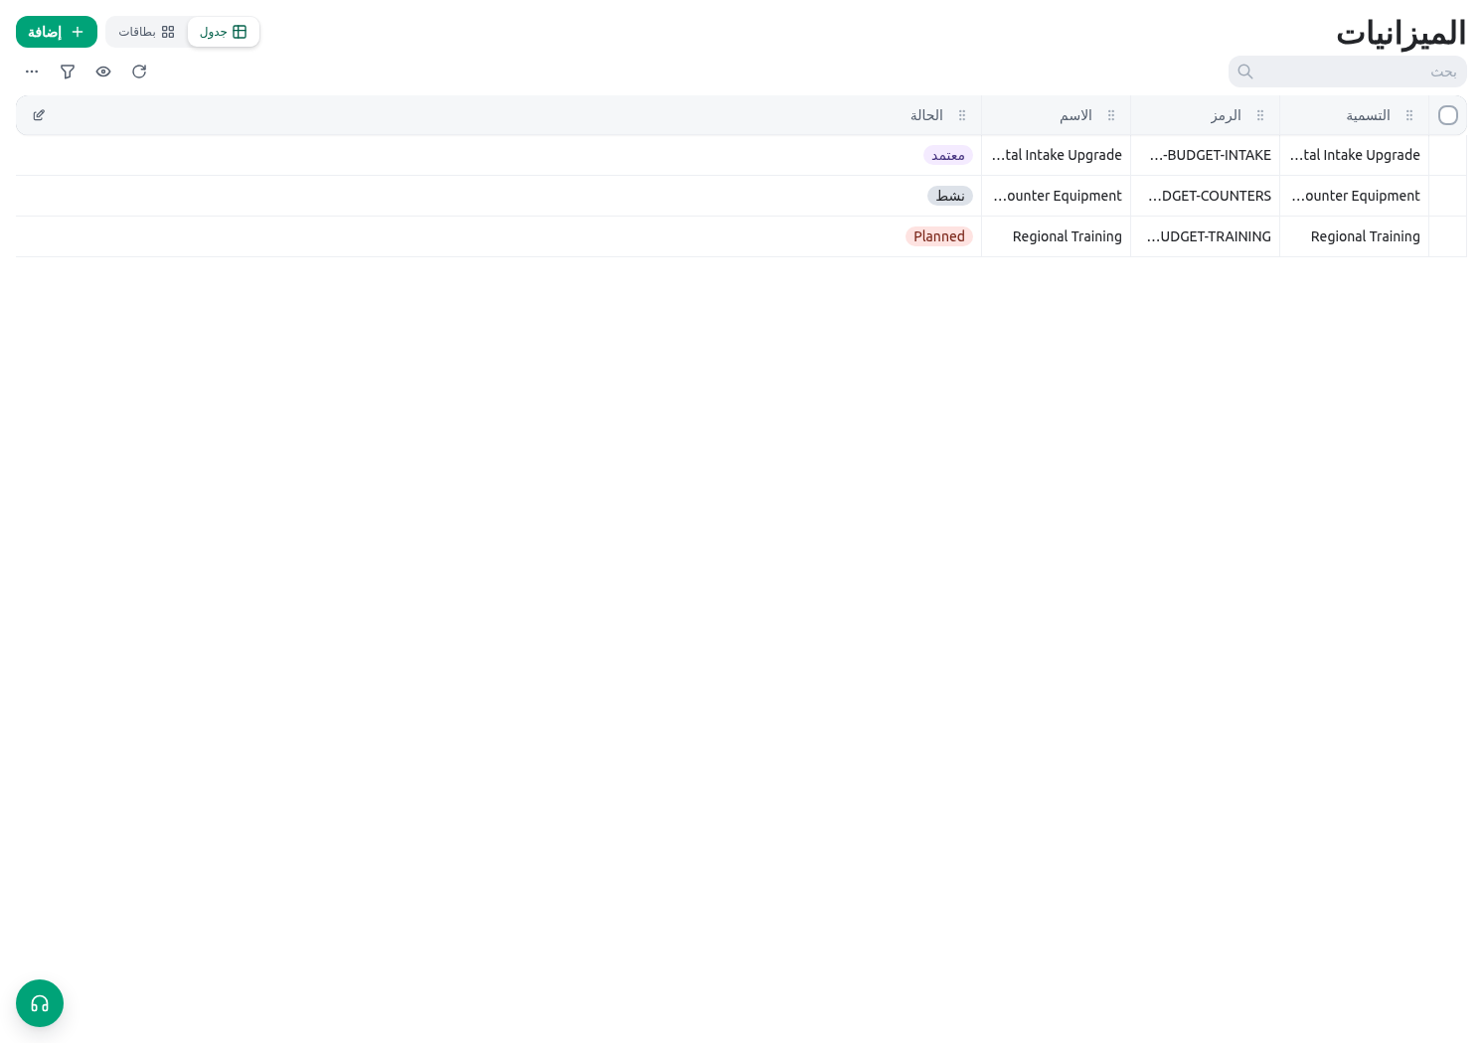Open the support headset chat button
This screenshot has height=1043, width=1483.
pyautogui.click(x=40, y=1003)
